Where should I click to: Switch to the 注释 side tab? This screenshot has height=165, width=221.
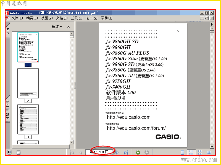tap(8, 116)
